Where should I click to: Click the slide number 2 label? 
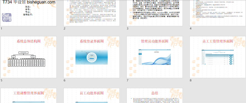(65, 29)
